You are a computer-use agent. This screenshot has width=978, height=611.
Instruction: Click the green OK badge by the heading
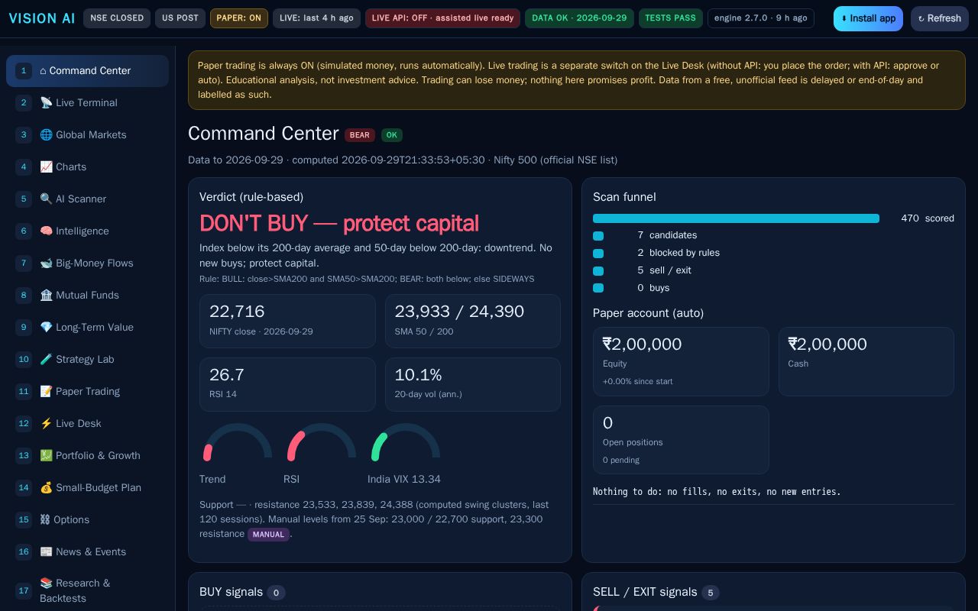392,135
